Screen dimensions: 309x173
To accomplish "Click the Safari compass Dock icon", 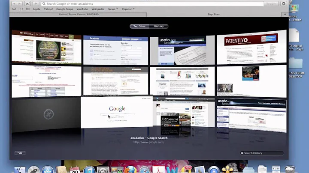I will pyautogui.click(x=145, y=170).
